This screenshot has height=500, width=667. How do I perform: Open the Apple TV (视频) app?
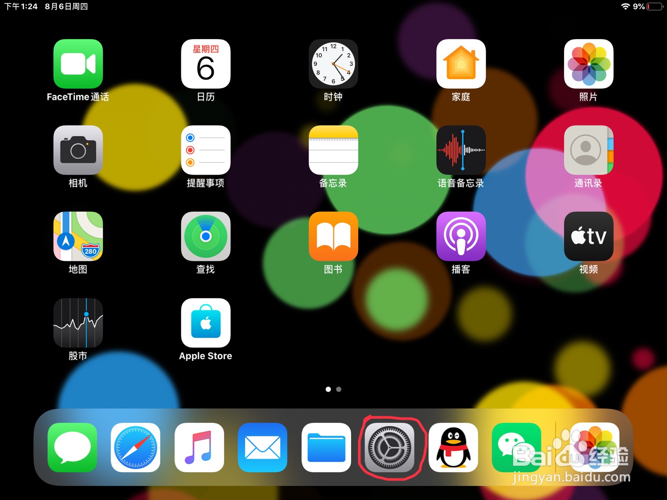pyautogui.click(x=588, y=236)
